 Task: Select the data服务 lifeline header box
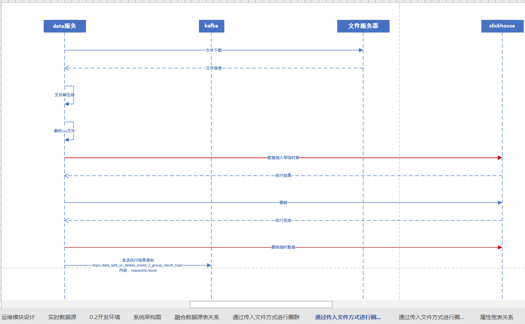point(65,26)
